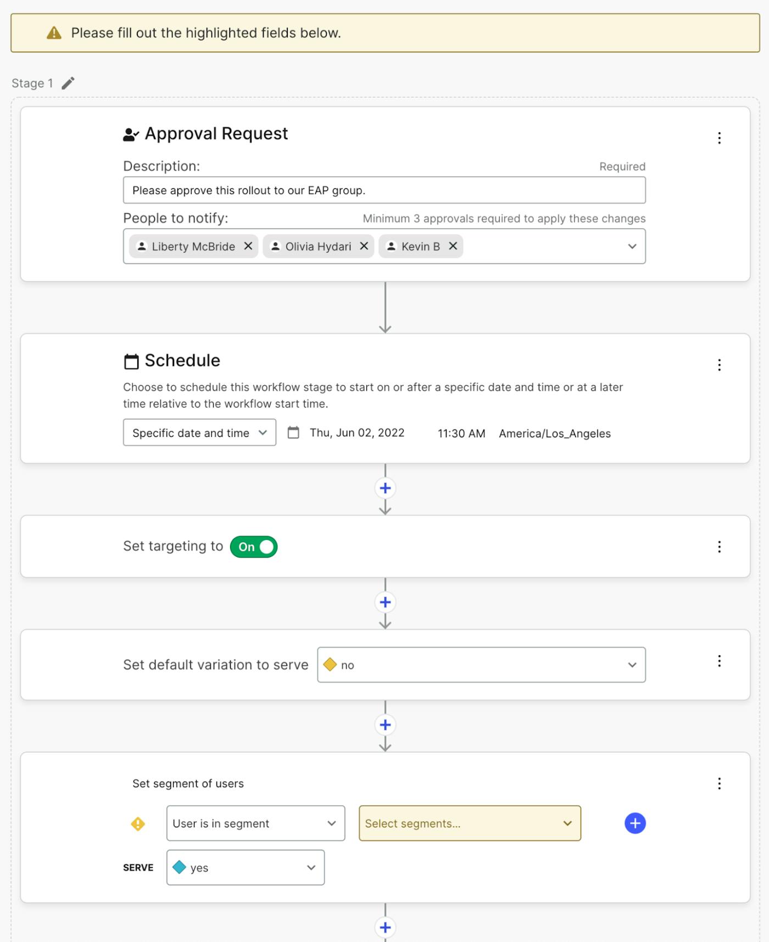Open the Schedule step options menu
This screenshot has height=942, width=769.
click(x=719, y=365)
